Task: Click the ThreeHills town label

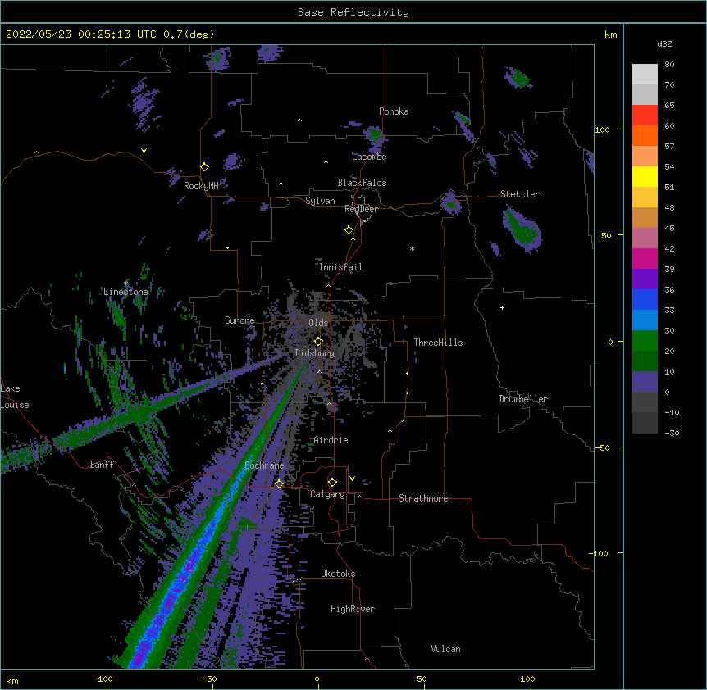Action: pyautogui.click(x=438, y=343)
